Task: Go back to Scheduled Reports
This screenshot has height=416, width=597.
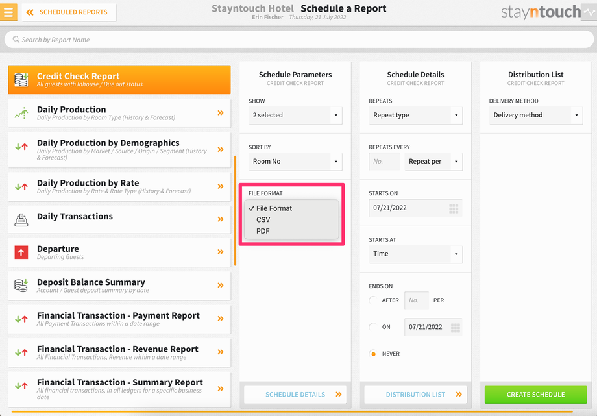Action: click(x=69, y=12)
